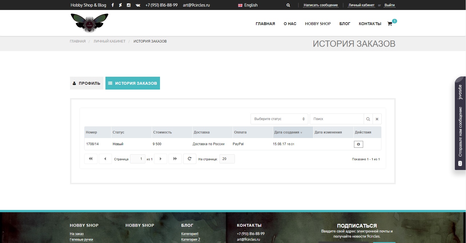View order 1708/14 info button
This screenshot has height=243, width=466.
tap(358, 144)
